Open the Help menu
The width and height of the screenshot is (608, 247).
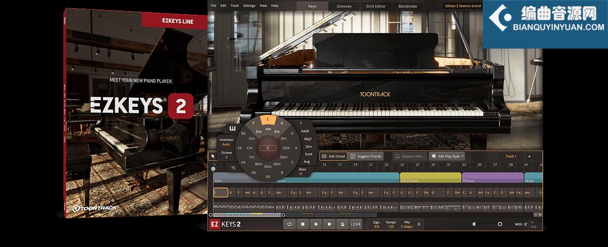coord(275,5)
